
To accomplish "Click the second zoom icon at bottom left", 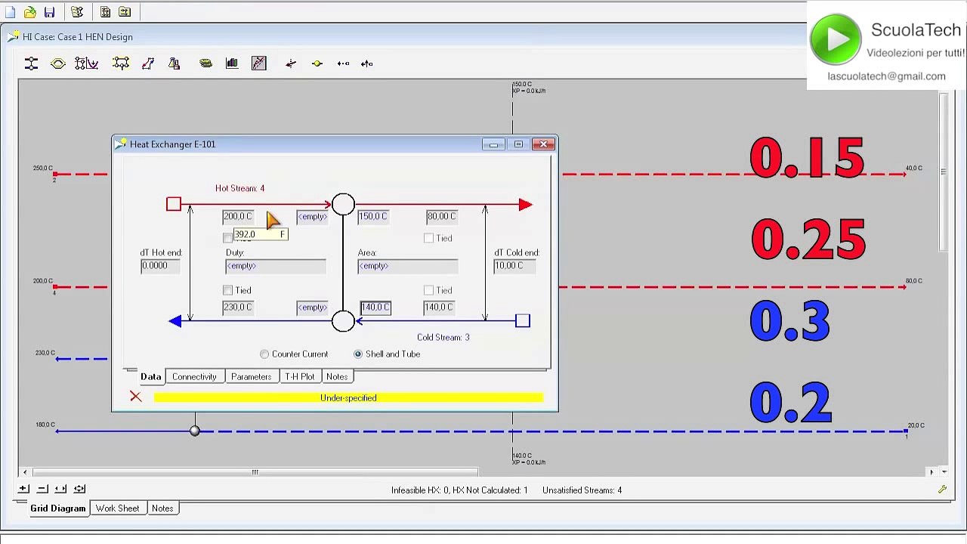I will [42, 489].
